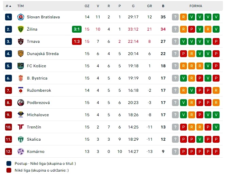Click the Dunajská Streda DAC crest

[x=21, y=54]
